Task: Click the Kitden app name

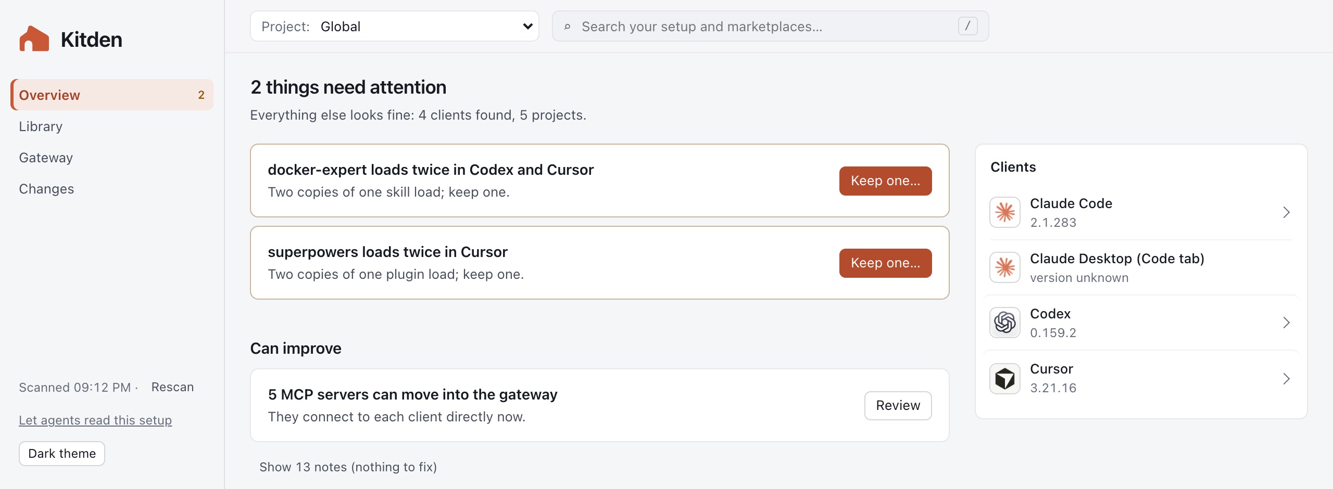Action: (92, 40)
